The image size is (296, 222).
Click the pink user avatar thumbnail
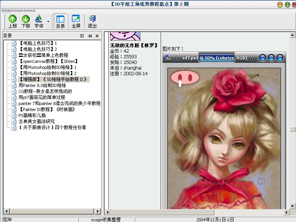pos(125,36)
